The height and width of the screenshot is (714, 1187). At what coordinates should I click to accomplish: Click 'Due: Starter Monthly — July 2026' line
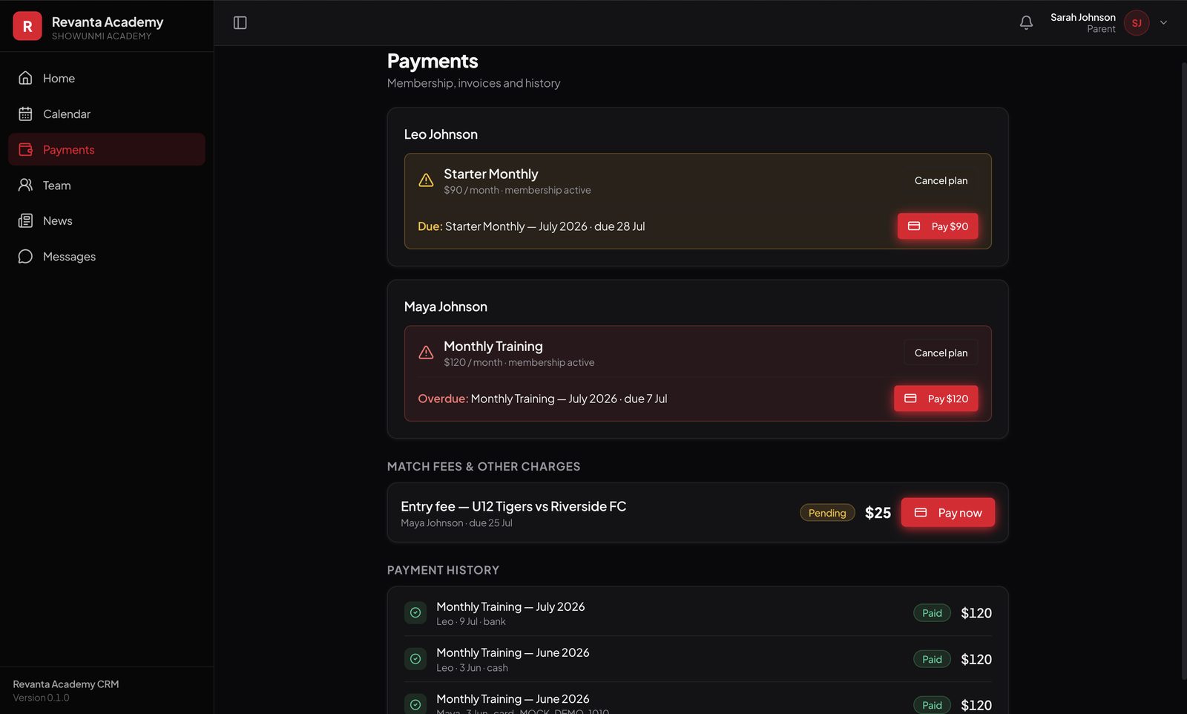[531, 226]
